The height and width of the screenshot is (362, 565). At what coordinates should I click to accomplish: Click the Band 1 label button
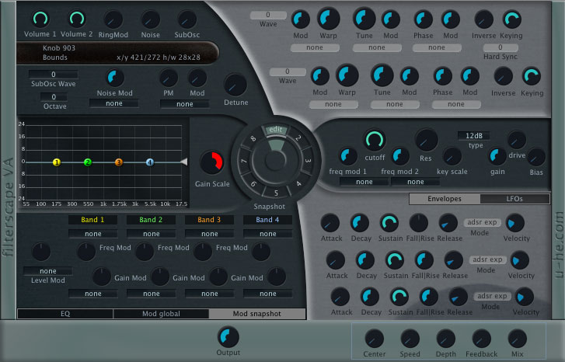coord(92,220)
